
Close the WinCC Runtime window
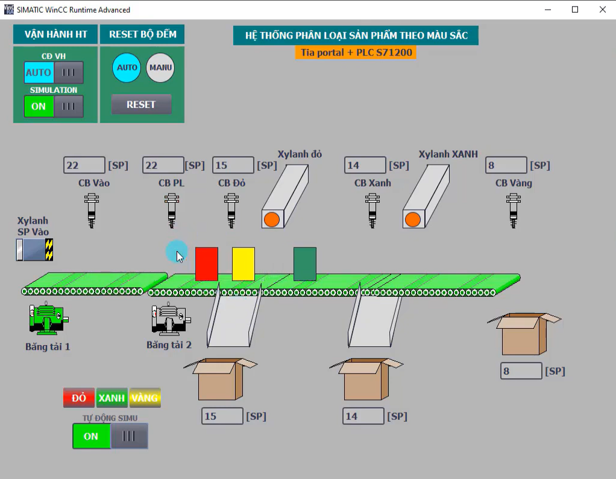pyautogui.click(x=603, y=10)
